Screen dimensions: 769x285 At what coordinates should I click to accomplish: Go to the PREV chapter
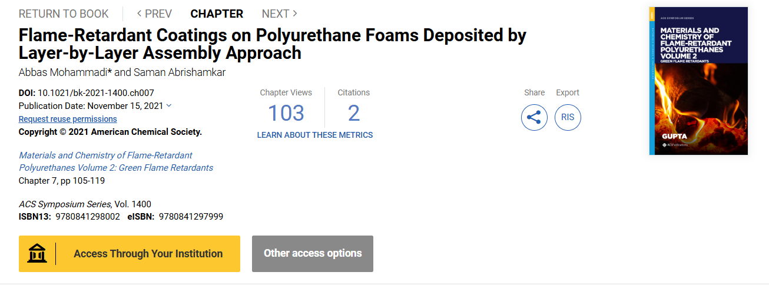coord(154,14)
